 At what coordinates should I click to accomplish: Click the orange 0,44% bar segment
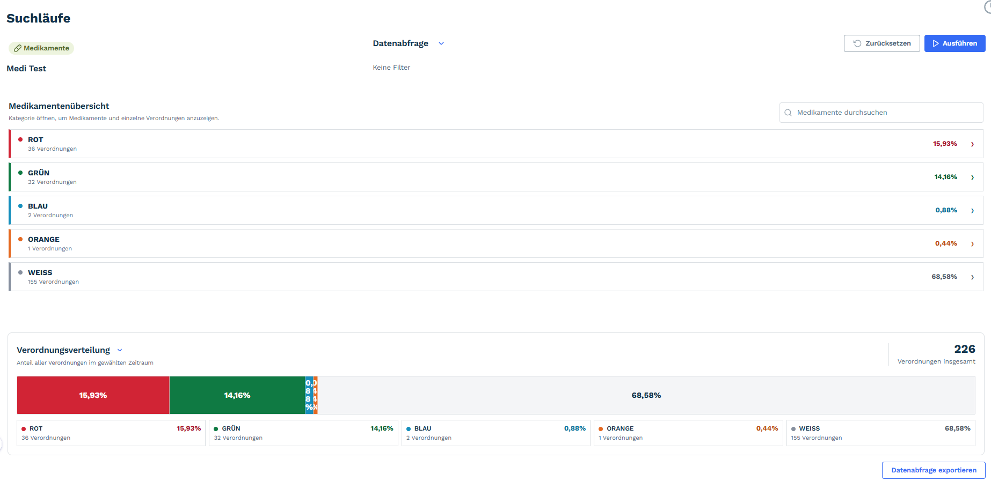coord(316,395)
